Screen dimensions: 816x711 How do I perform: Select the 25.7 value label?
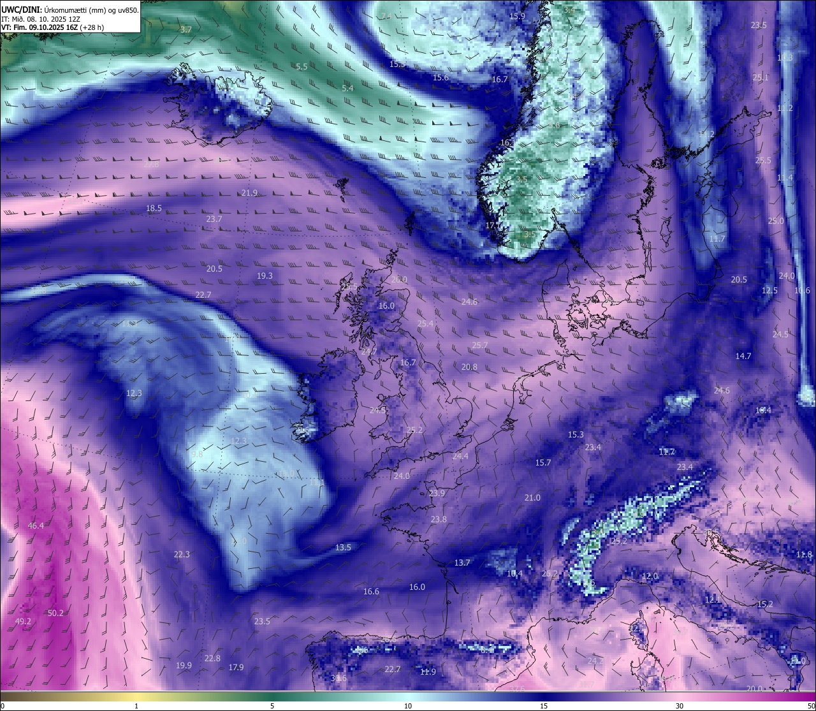479,346
